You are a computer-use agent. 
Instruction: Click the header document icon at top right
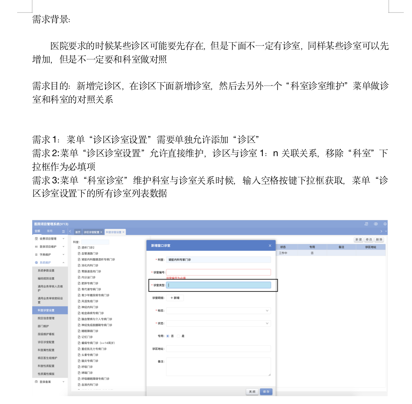click(366, 224)
